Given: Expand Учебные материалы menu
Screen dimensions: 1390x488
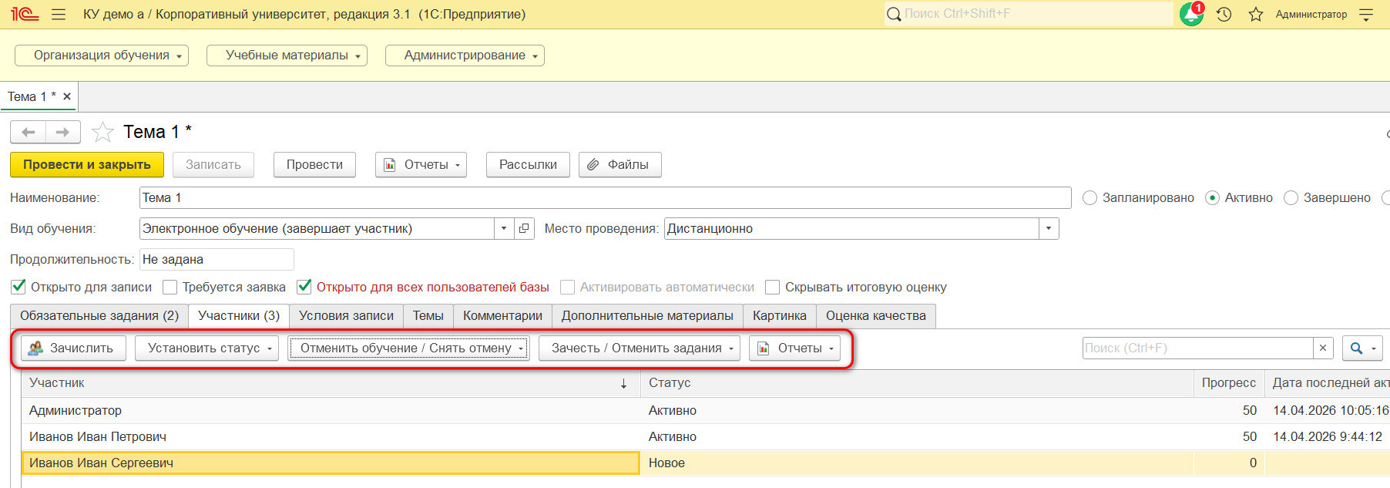Looking at the screenshot, I should coord(287,56).
